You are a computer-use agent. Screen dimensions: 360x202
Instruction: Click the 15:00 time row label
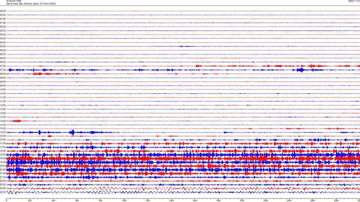pos(3,128)
